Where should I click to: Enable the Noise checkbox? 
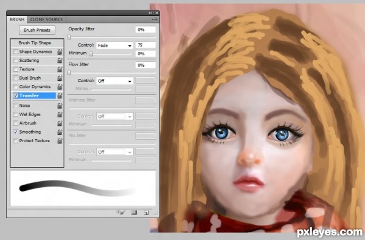pos(16,106)
